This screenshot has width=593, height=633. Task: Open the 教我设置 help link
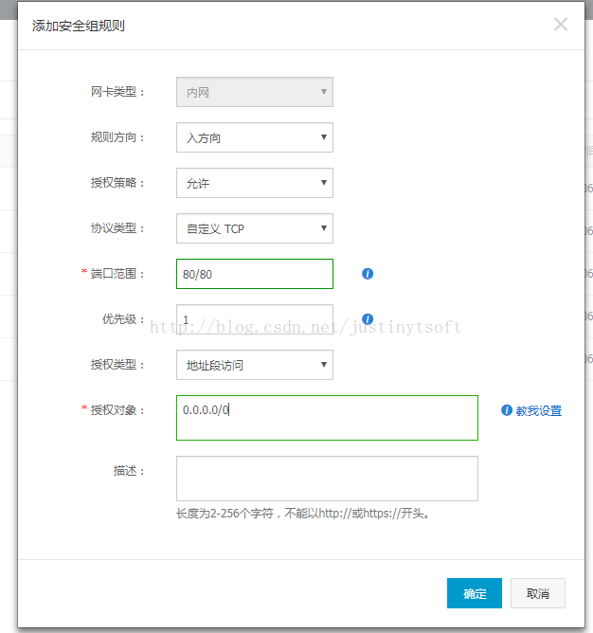pyautogui.click(x=538, y=411)
